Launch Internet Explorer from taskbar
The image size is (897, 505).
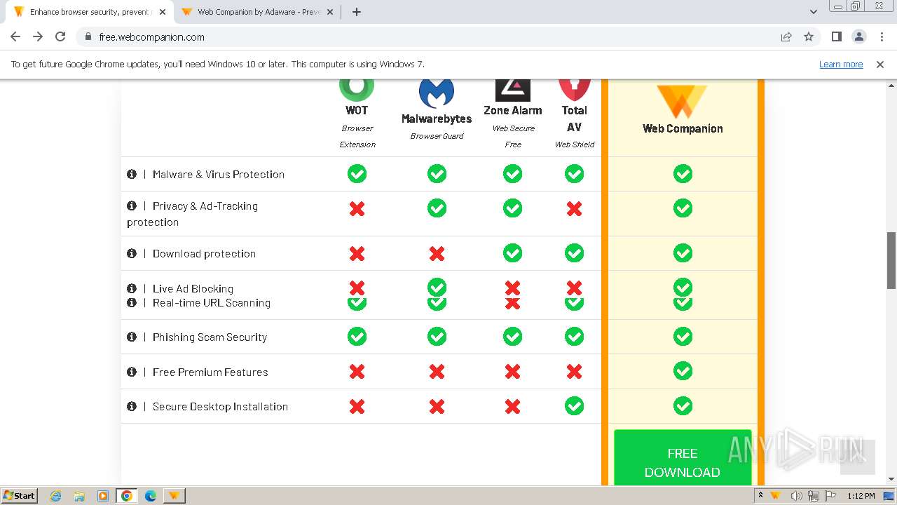coord(55,495)
